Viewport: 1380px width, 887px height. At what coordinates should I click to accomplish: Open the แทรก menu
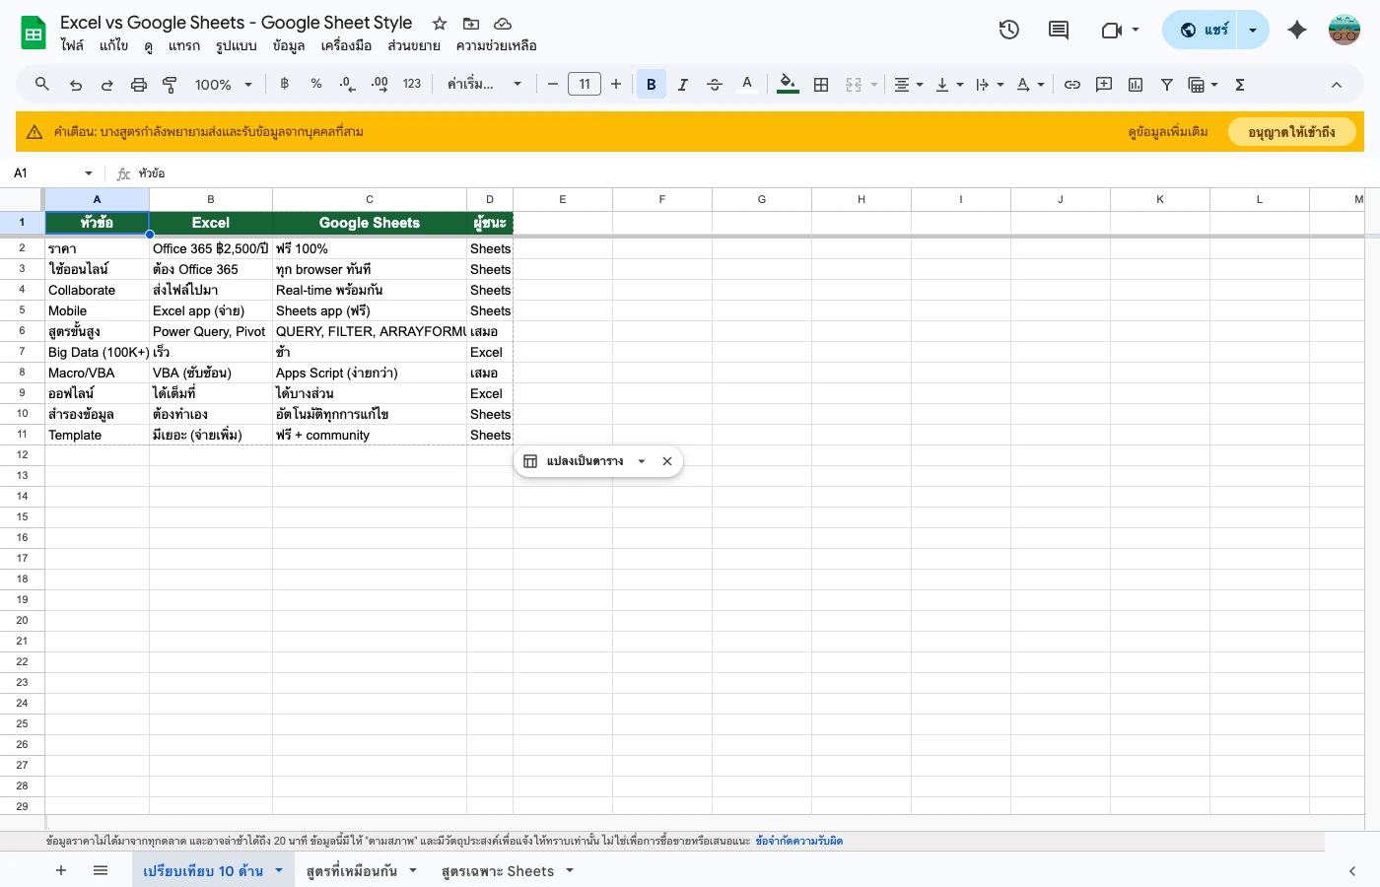[184, 45]
